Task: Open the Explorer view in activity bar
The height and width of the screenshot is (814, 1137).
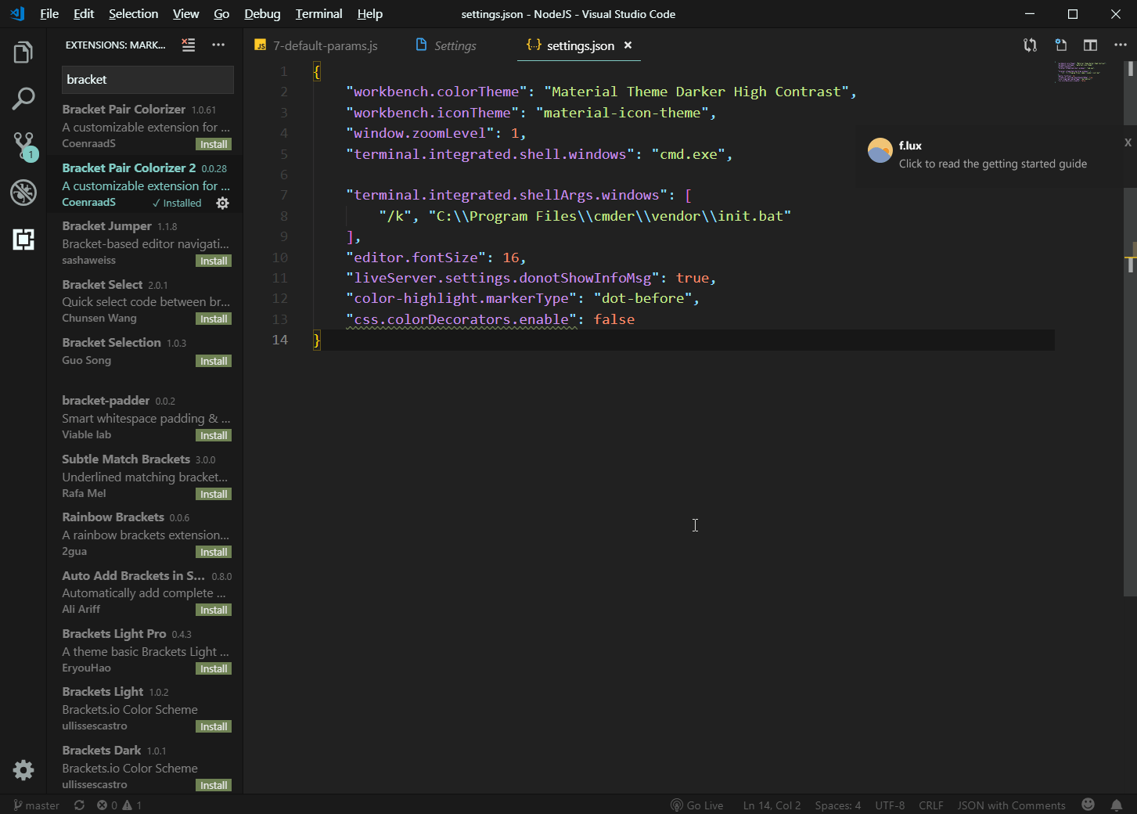Action: pyautogui.click(x=23, y=52)
